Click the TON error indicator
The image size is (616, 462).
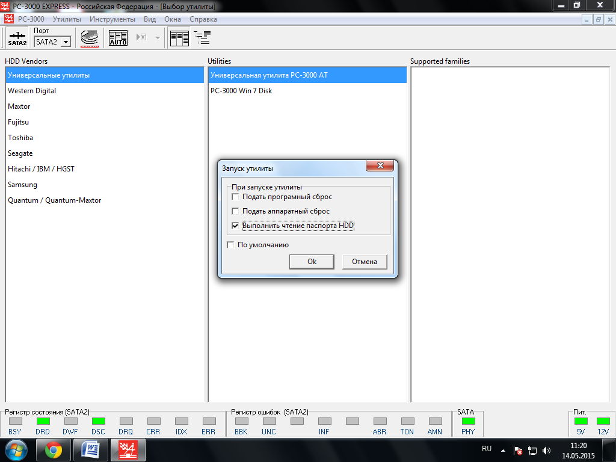407,421
